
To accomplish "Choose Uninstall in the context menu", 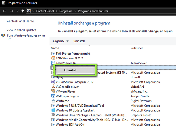I will point(75,70).
